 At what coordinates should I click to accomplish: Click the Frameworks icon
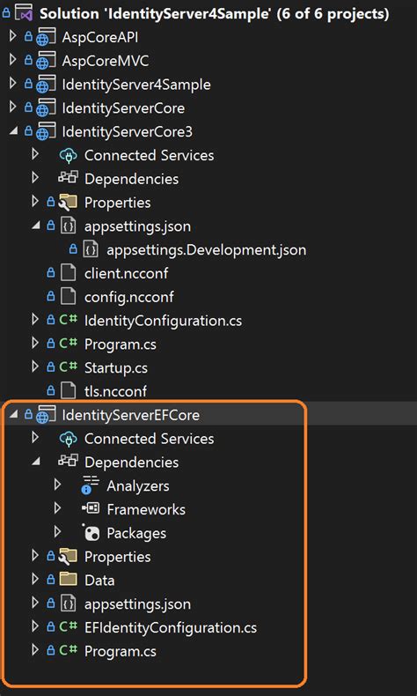coord(91,509)
